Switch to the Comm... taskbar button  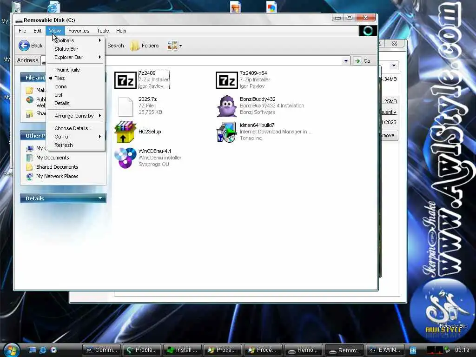pos(102,350)
